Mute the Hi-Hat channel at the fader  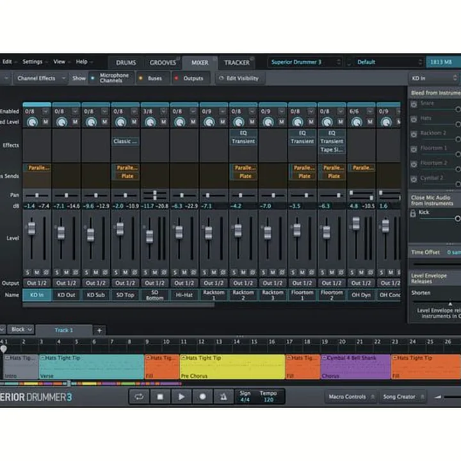(184, 272)
